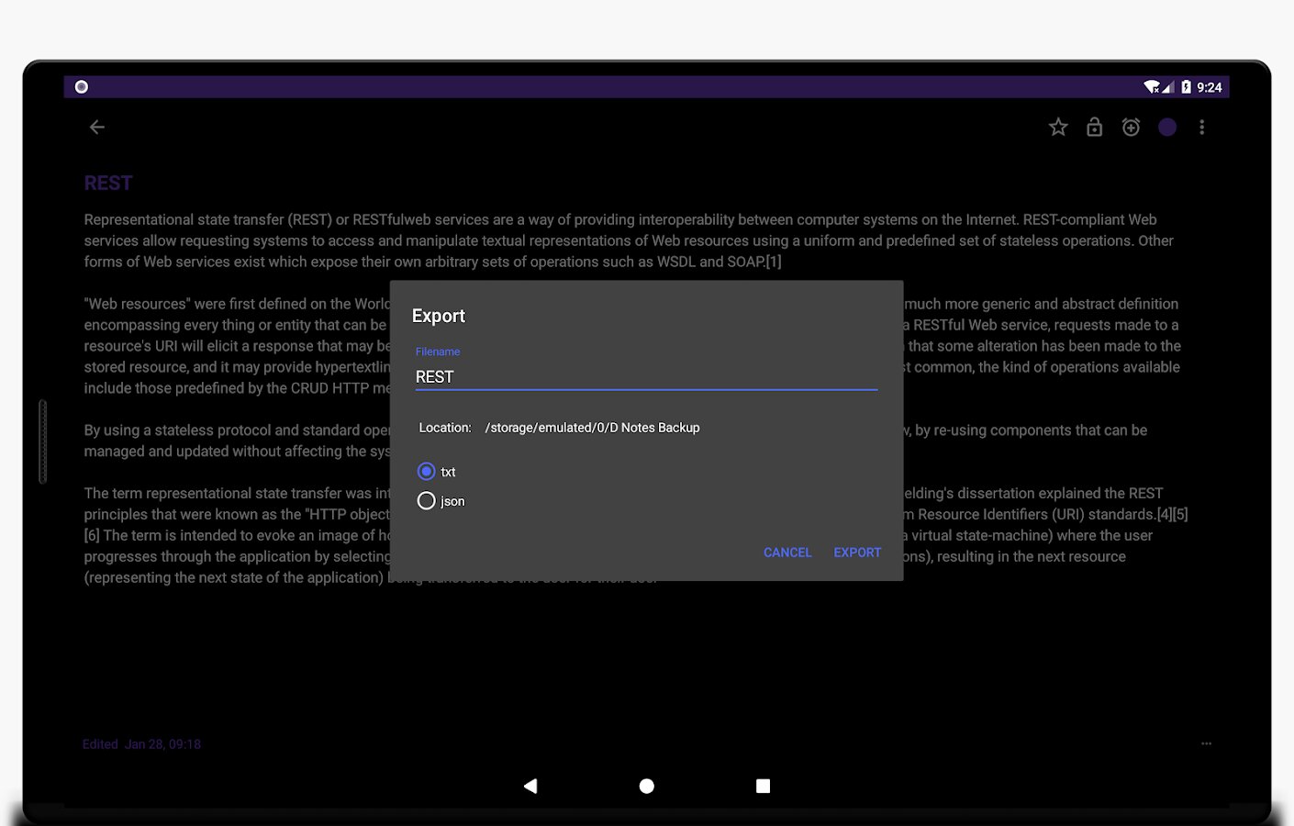Image resolution: width=1294 pixels, height=826 pixels.
Task: Tap the REST note title
Action: pyautogui.click(x=108, y=184)
